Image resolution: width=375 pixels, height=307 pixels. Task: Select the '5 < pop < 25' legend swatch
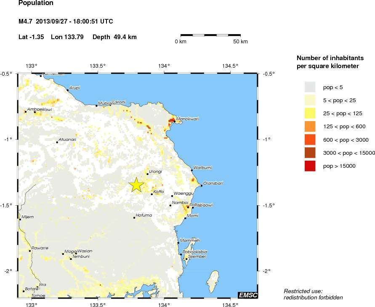click(310, 100)
